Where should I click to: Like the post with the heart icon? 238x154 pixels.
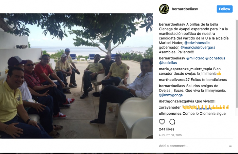click(162, 122)
